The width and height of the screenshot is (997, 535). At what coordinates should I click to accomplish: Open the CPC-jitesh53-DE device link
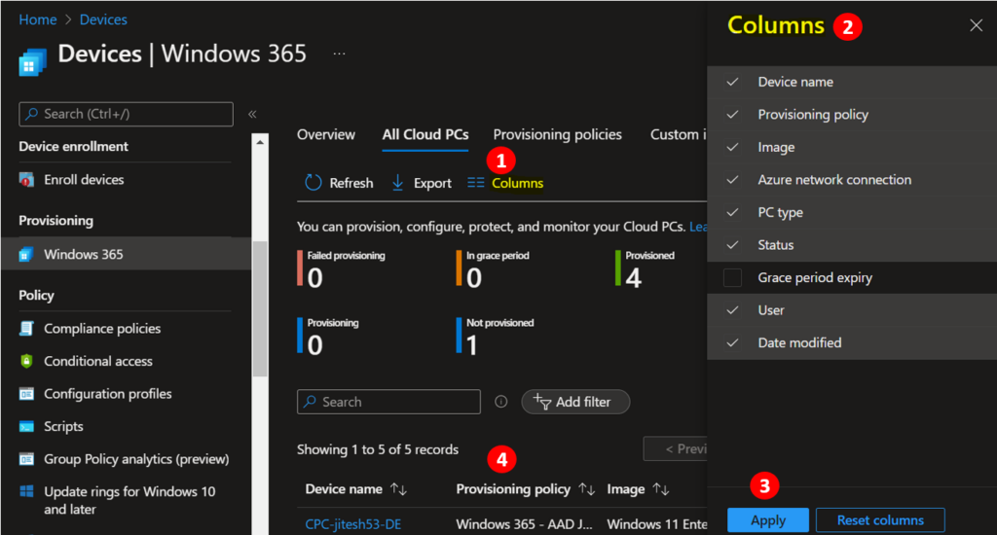tap(352, 524)
